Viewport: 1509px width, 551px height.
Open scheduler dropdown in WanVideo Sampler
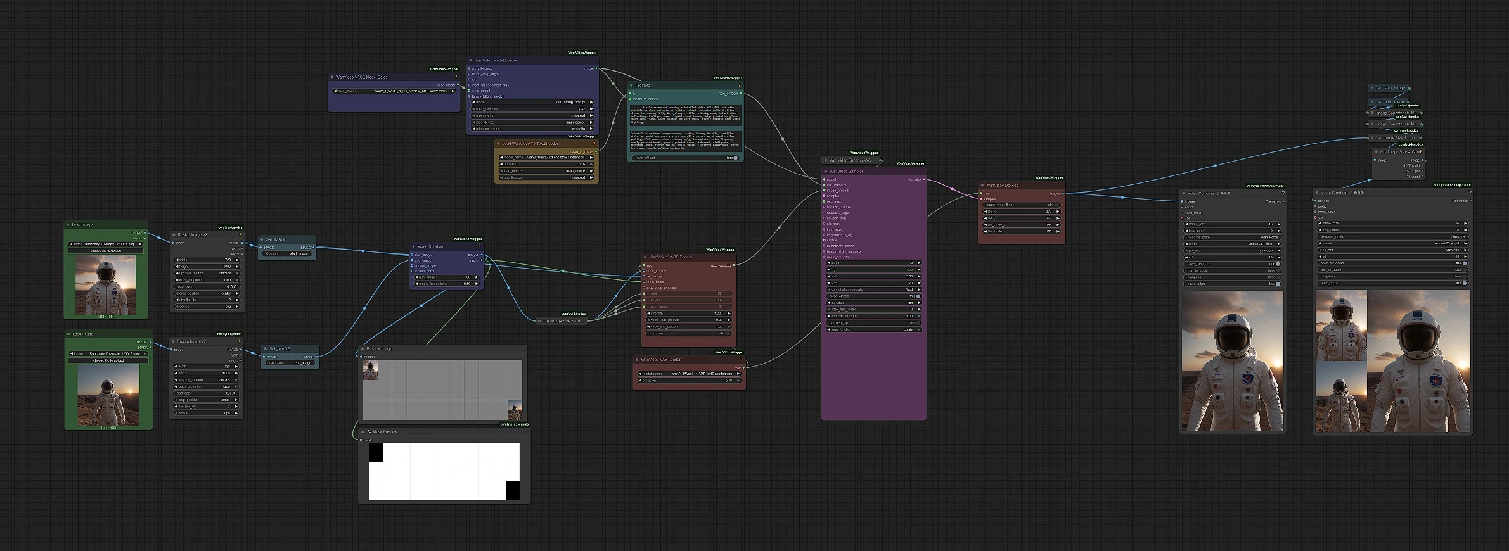coord(873,303)
